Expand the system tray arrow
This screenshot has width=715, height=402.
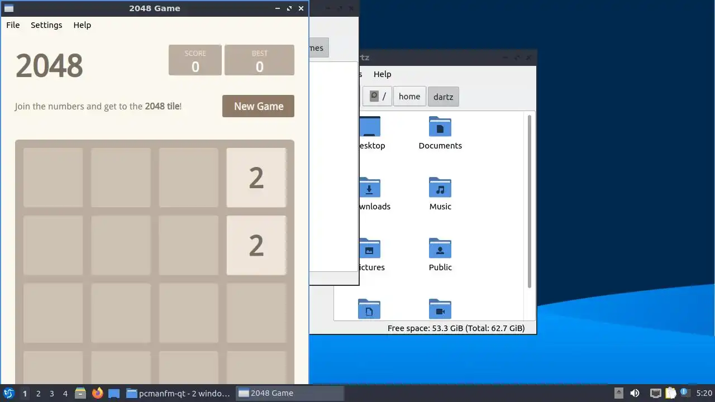tap(618, 393)
